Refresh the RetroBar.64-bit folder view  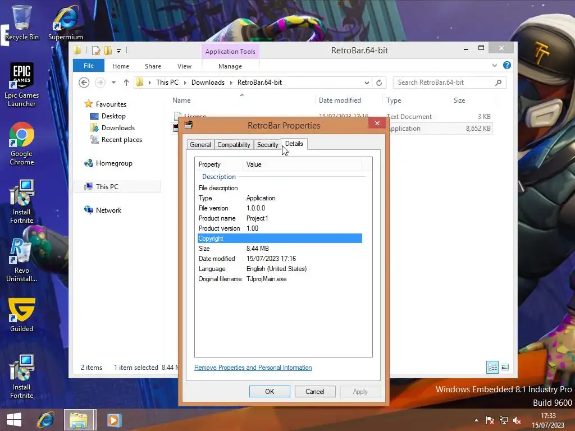(379, 83)
